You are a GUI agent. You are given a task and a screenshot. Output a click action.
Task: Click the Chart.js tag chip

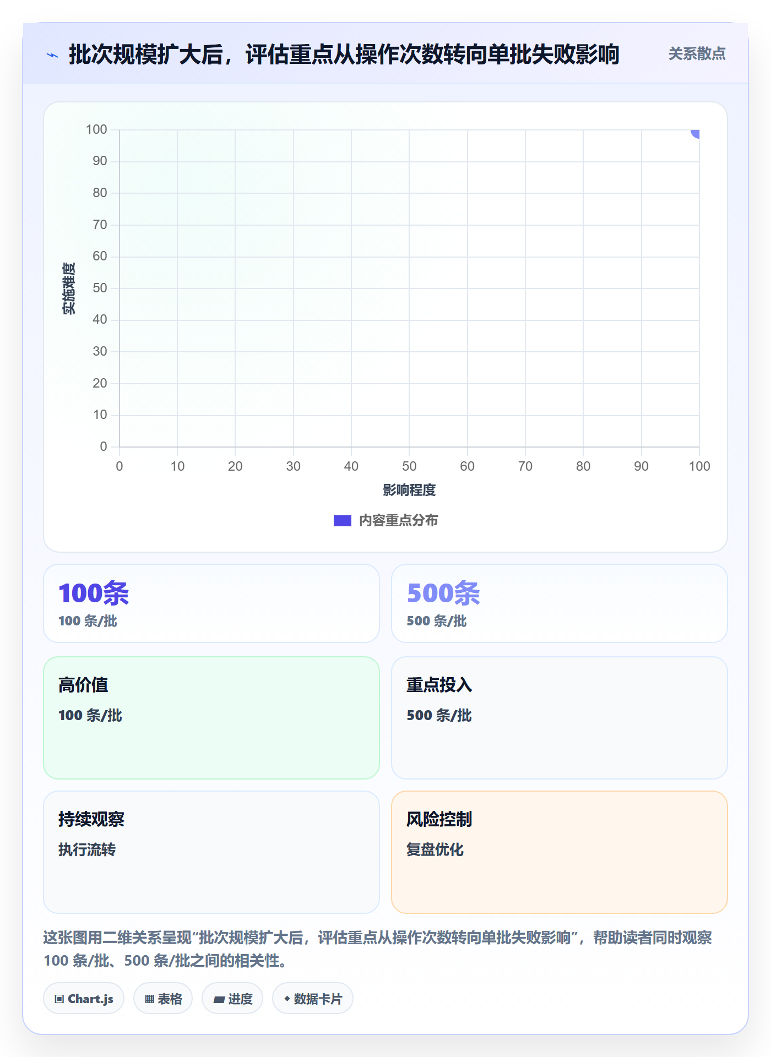click(x=84, y=999)
